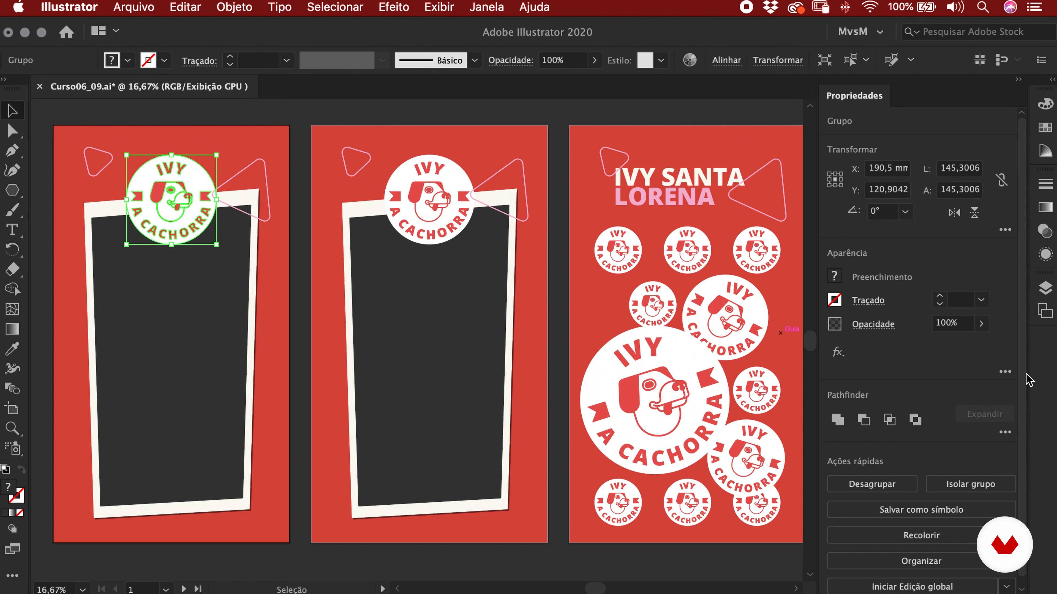
Task: Select the Polygon shape tool
Action: click(12, 190)
